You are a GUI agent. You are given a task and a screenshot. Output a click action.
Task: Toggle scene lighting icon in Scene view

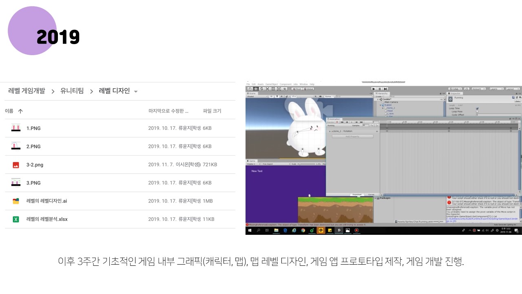(x=277, y=96)
